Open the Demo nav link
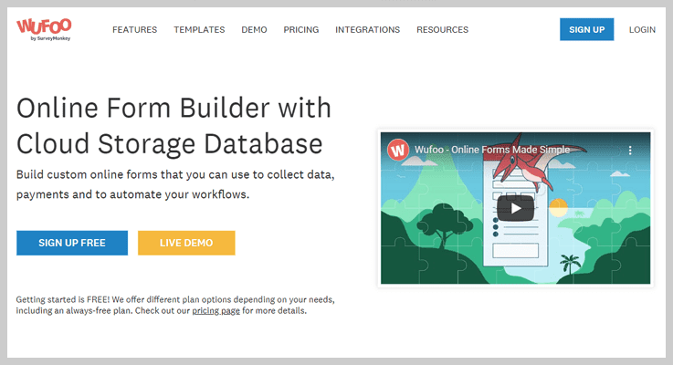The height and width of the screenshot is (365, 673). pyautogui.click(x=254, y=29)
